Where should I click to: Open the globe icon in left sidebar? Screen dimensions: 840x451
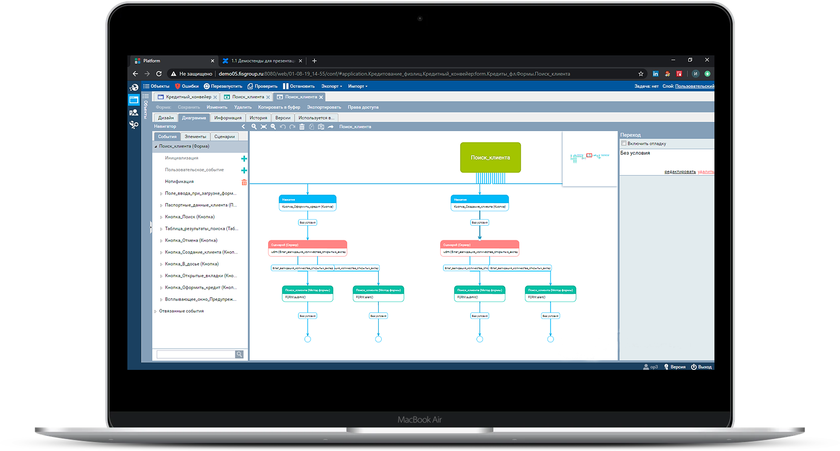pyautogui.click(x=134, y=88)
